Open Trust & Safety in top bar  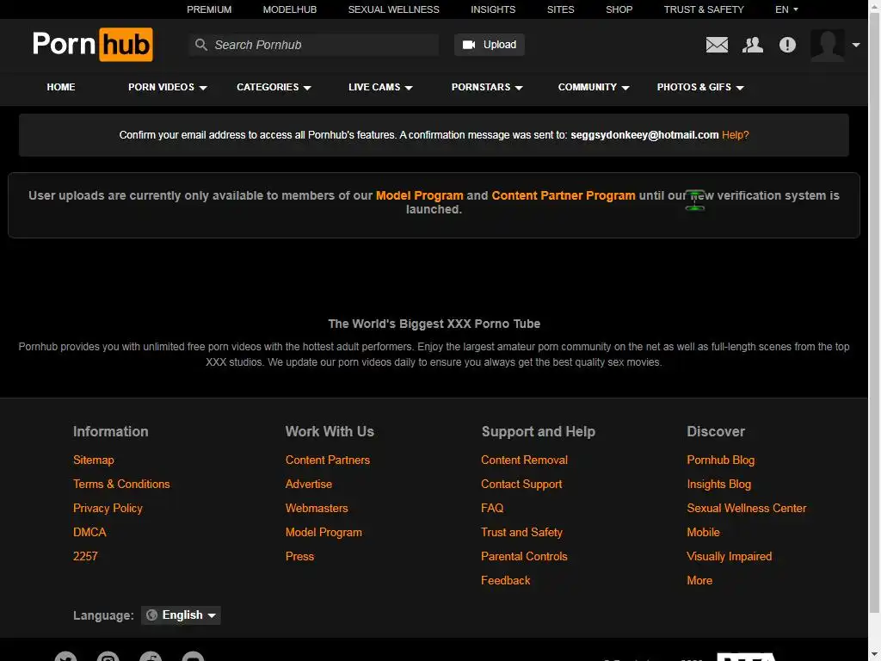(704, 9)
